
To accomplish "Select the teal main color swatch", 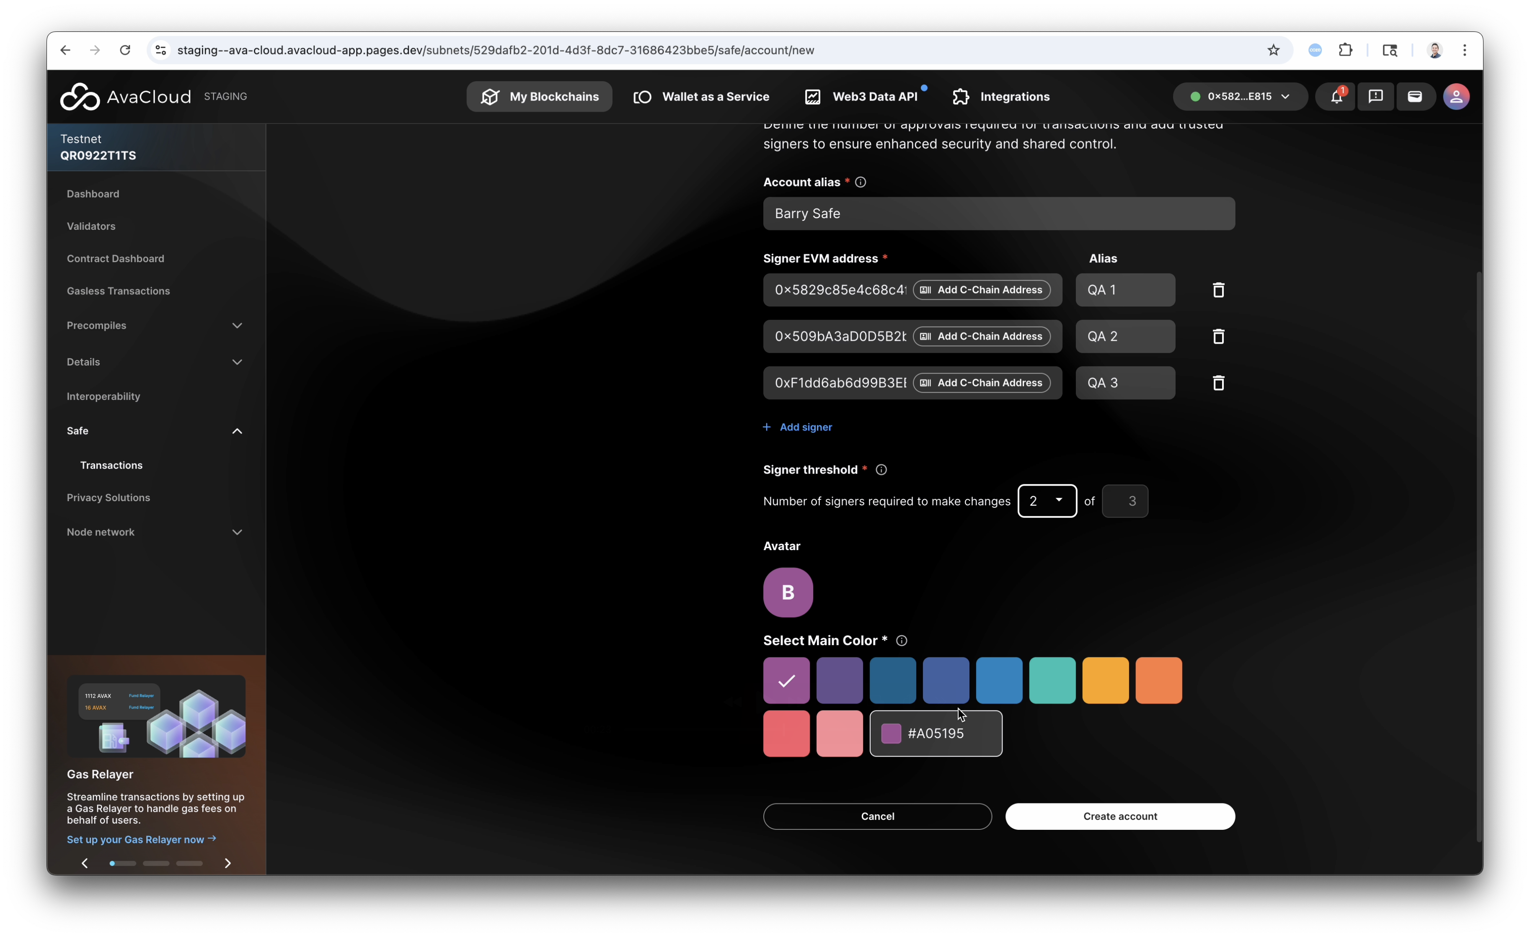I will click(1052, 681).
